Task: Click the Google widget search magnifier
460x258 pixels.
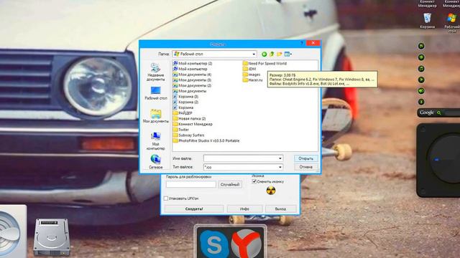Action: [x=439, y=113]
